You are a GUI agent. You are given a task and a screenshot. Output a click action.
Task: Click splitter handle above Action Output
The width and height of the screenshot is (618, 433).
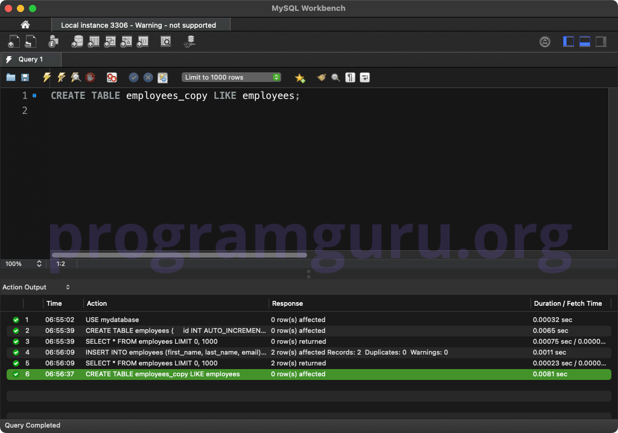pyautogui.click(x=308, y=274)
